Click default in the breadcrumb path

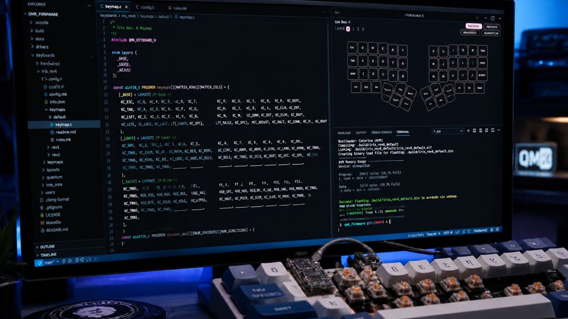click(163, 17)
